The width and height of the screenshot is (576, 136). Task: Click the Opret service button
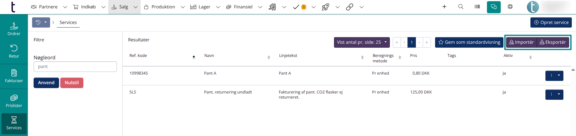click(551, 22)
